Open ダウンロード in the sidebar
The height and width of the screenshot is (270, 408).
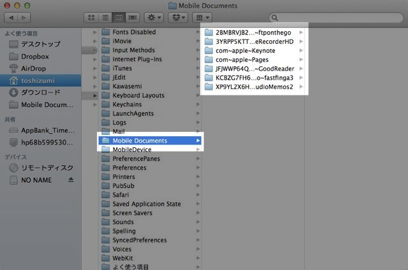click(41, 92)
